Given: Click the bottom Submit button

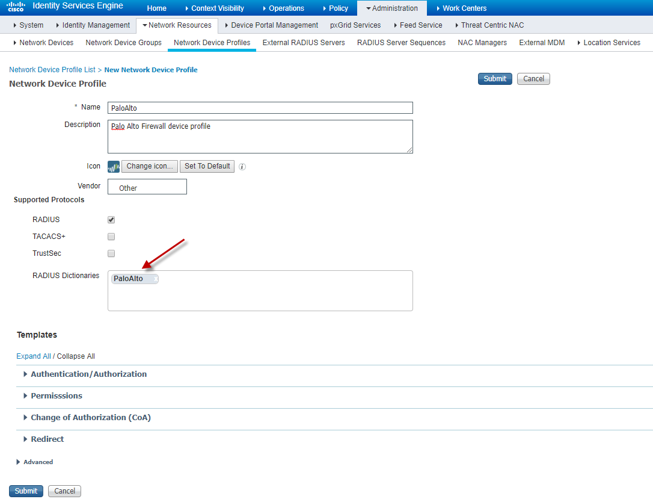Looking at the screenshot, I should coord(26,491).
